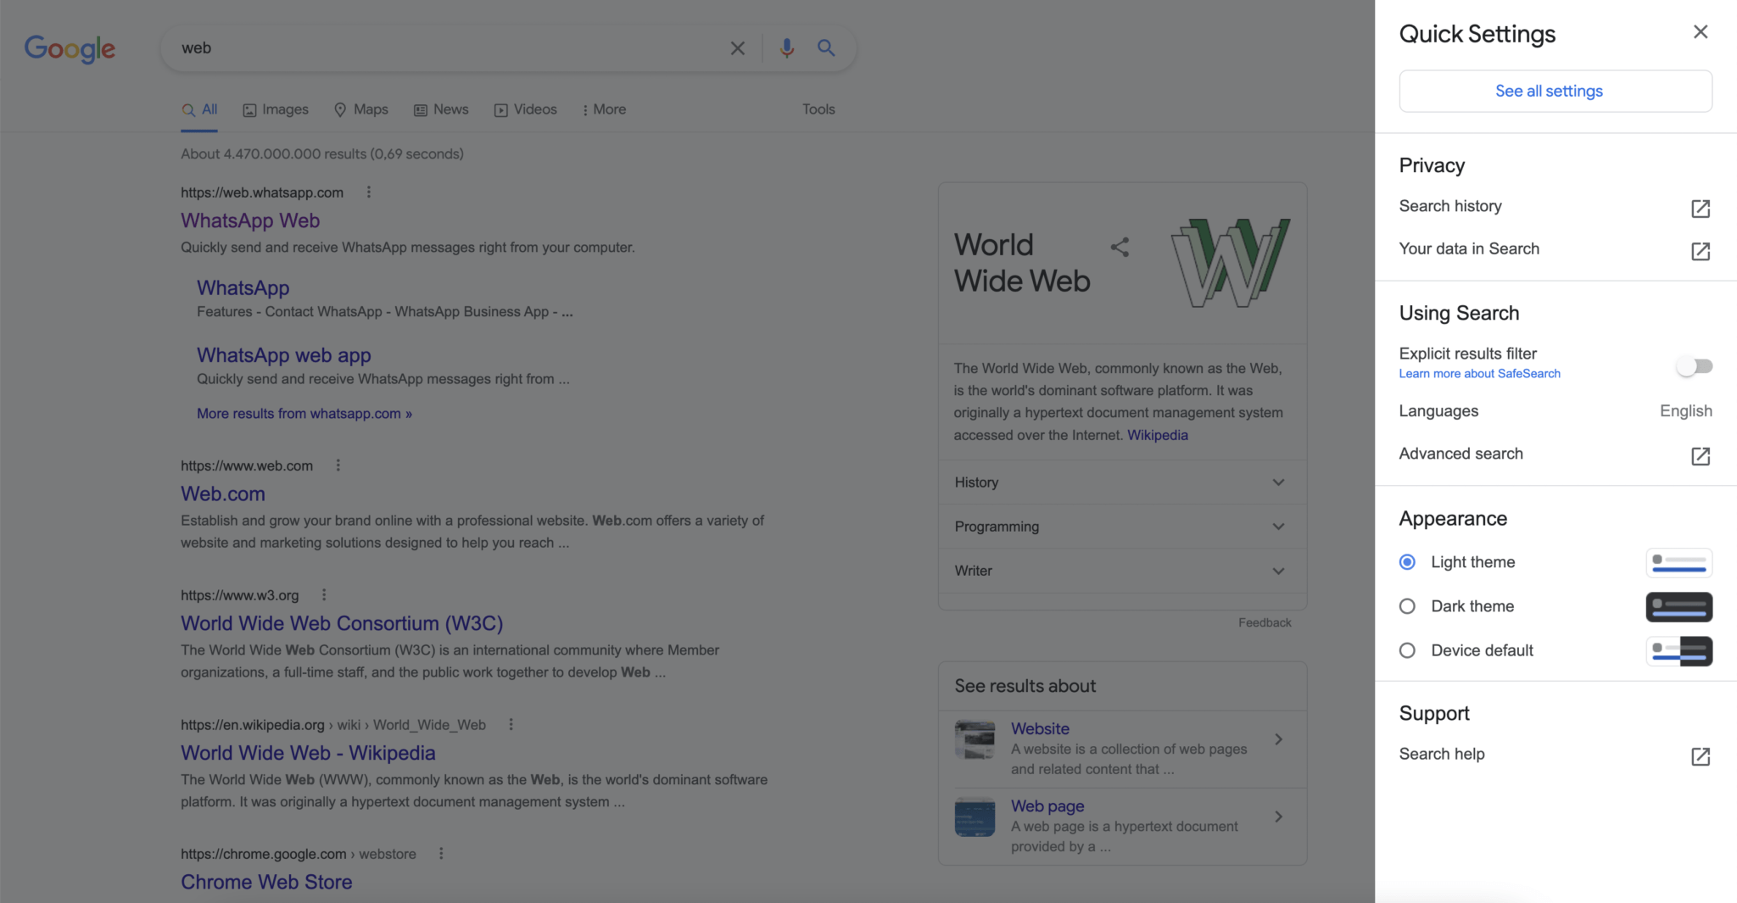Open the WhatsApp Web search result
The width and height of the screenshot is (1737, 903).
[249, 220]
